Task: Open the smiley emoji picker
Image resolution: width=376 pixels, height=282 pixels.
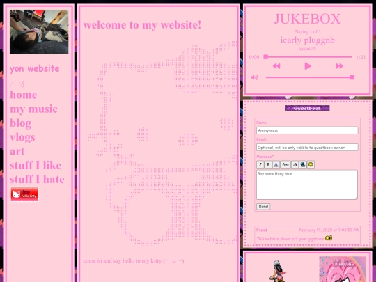Action: click(x=311, y=164)
